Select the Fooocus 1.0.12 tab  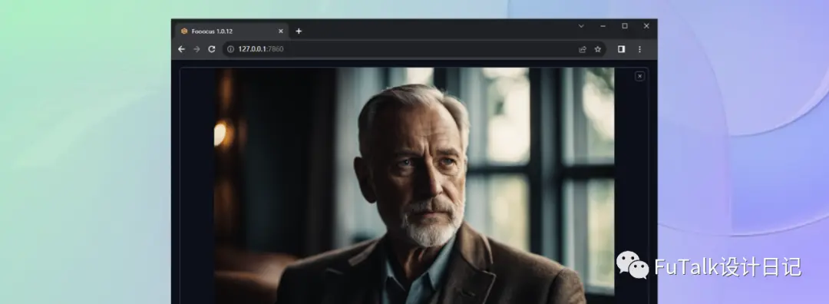[232, 31]
